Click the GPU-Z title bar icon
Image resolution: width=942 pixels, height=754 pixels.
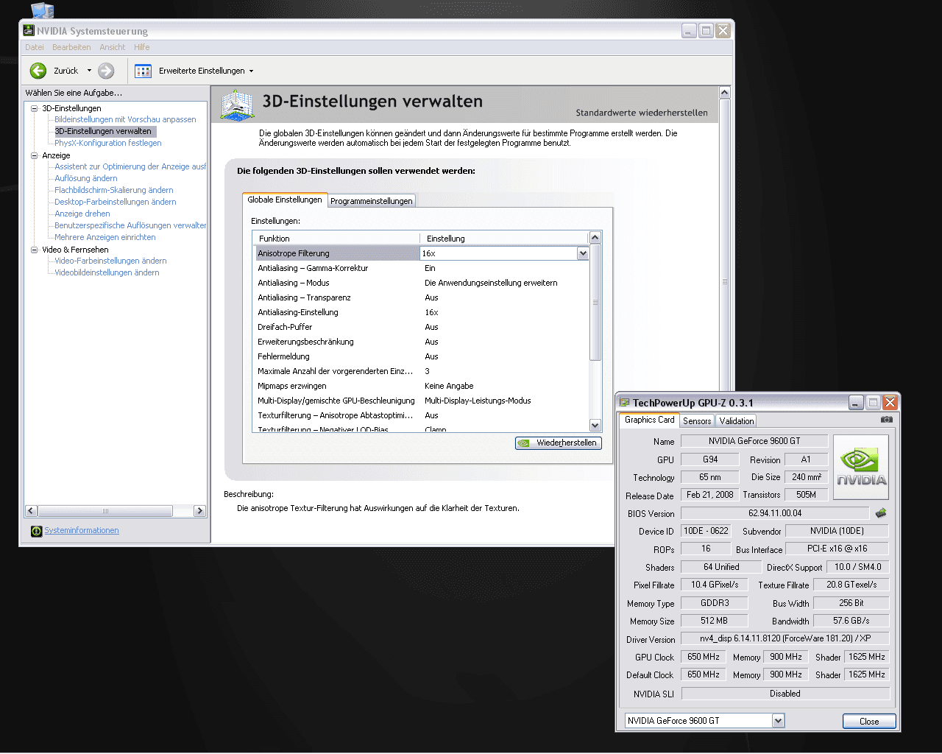pyautogui.click(x=625, y=402)
